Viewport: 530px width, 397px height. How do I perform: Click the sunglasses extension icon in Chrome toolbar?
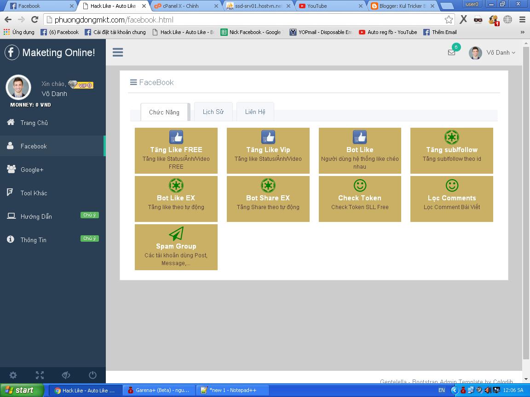(x=478, y=20)
